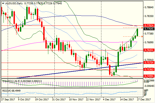This screenshot has width=155, height=103.
Task: Select the lower orange dashed arrow marker
Action: [x=133, y=37]
